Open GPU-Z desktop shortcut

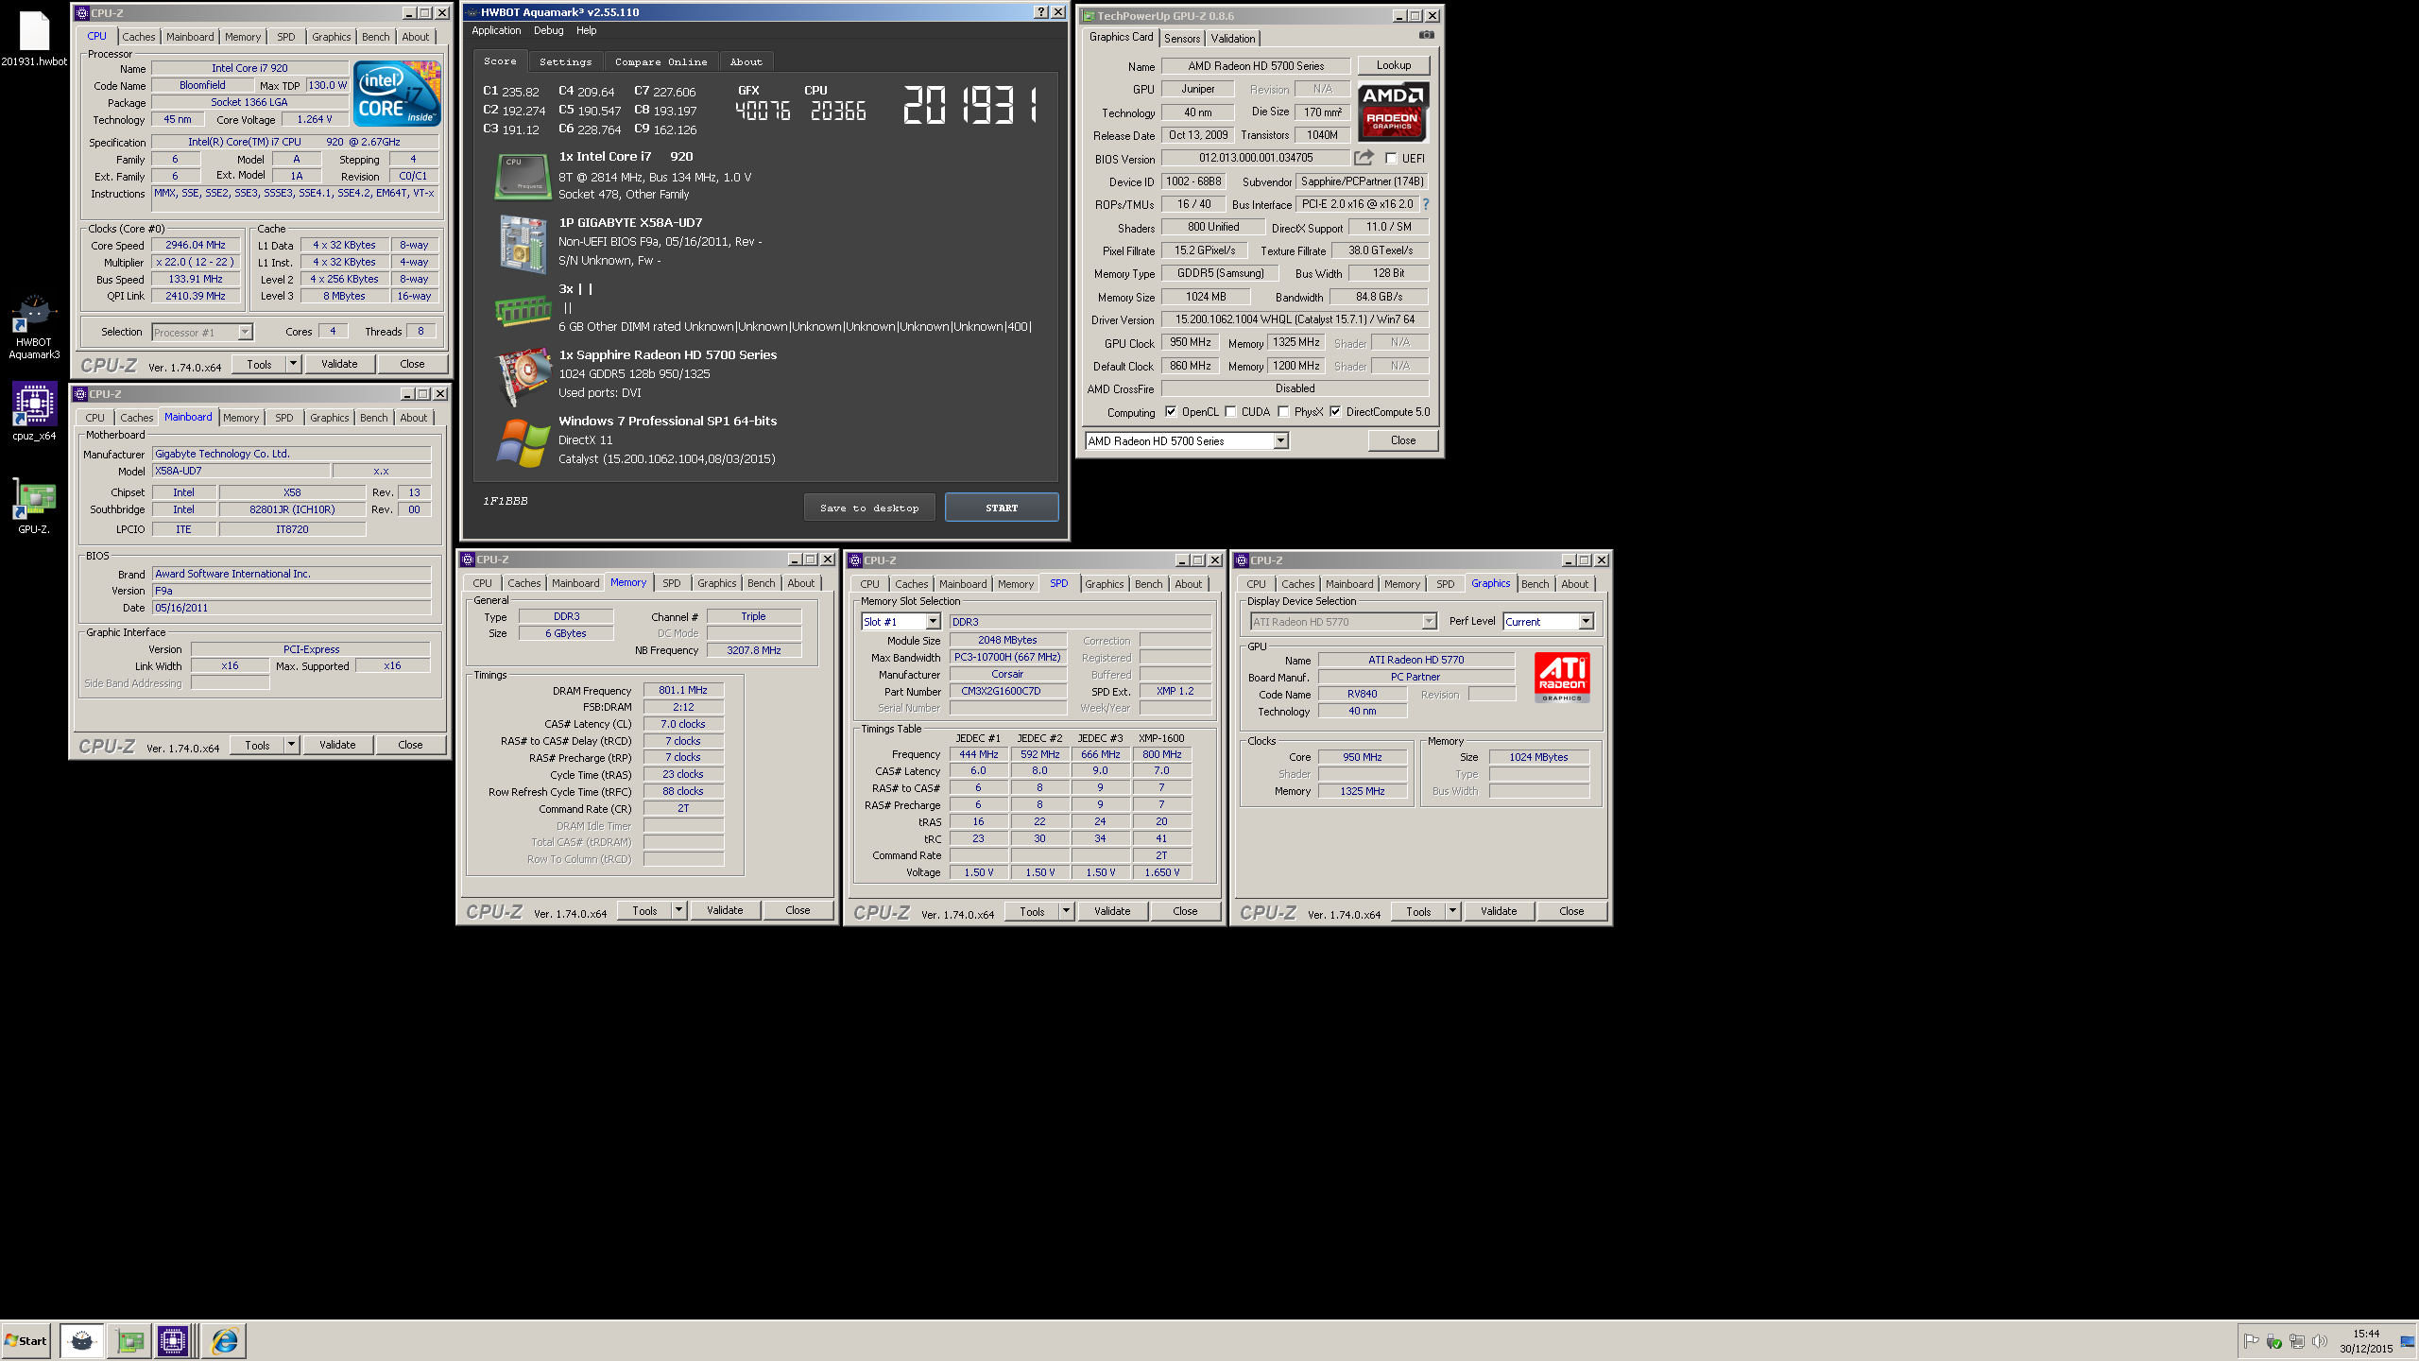(34, 506)
